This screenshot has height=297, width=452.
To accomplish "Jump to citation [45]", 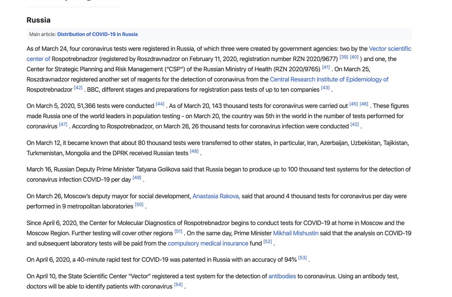I will pyautogui.click(x=353, y=104).
